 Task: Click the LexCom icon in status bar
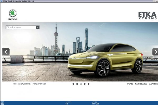(3, 103)
